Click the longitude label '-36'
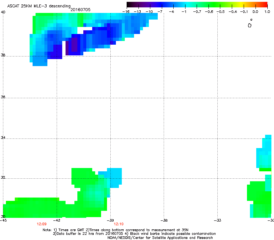 point(164,220)
